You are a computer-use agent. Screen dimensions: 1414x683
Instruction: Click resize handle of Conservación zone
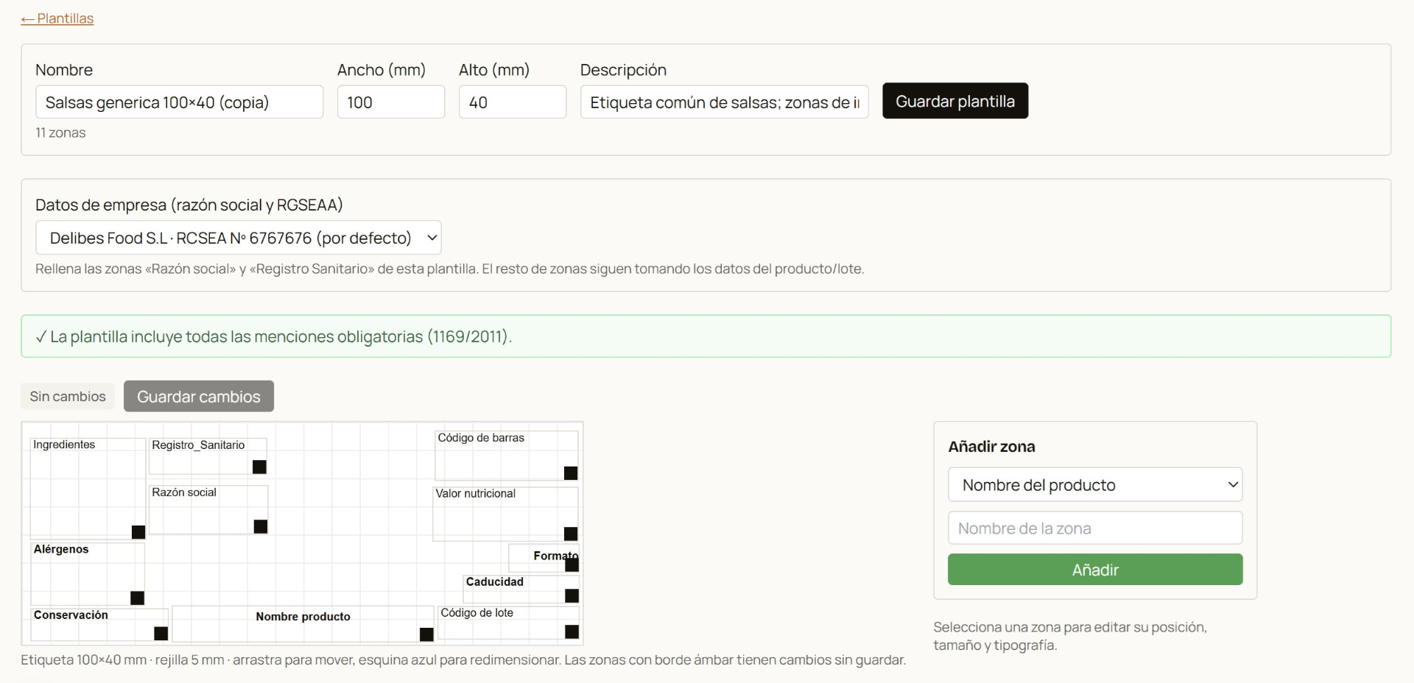click(161, 633)
